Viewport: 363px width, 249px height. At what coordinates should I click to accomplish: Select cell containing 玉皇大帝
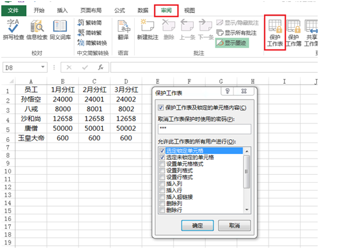[31, 138]
